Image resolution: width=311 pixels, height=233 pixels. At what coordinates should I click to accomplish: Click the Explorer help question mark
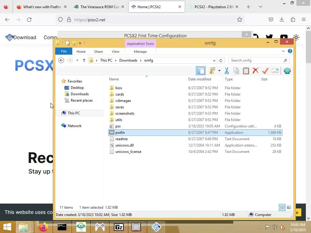click(290, 51)
